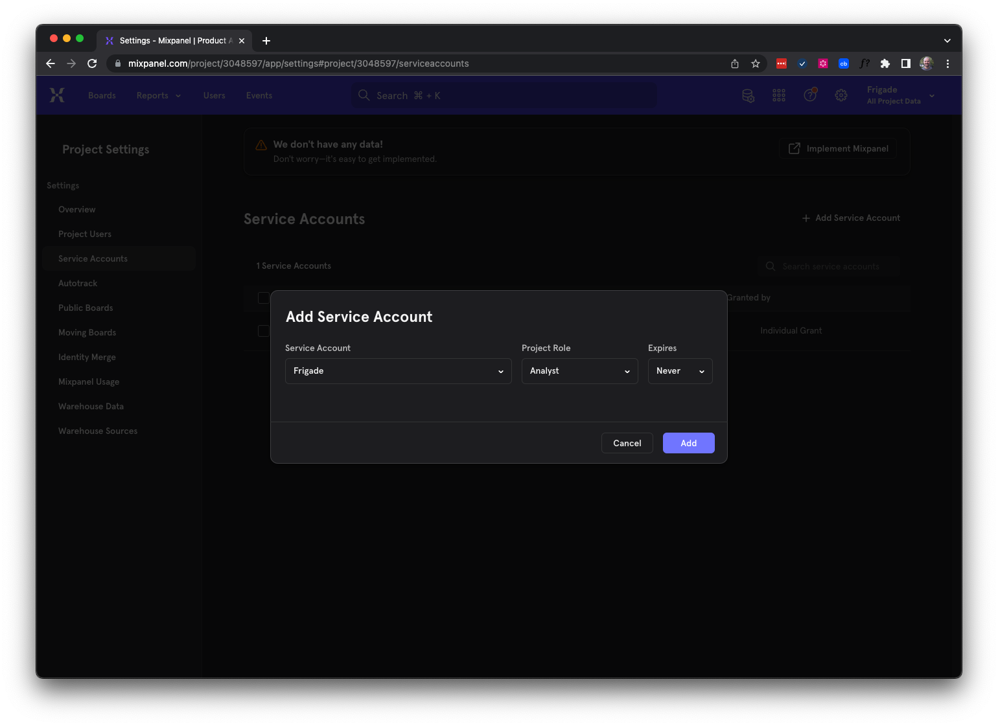Click the Add button in dialog
998x726 pixels.
[x=689, y=443]
